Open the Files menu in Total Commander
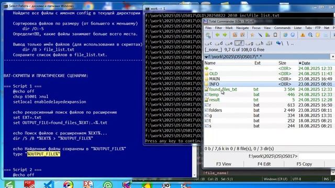This screenshot has width=335, height=188. coord(208,28)
